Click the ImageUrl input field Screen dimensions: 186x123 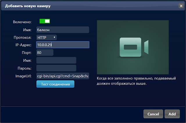point(63,76)
